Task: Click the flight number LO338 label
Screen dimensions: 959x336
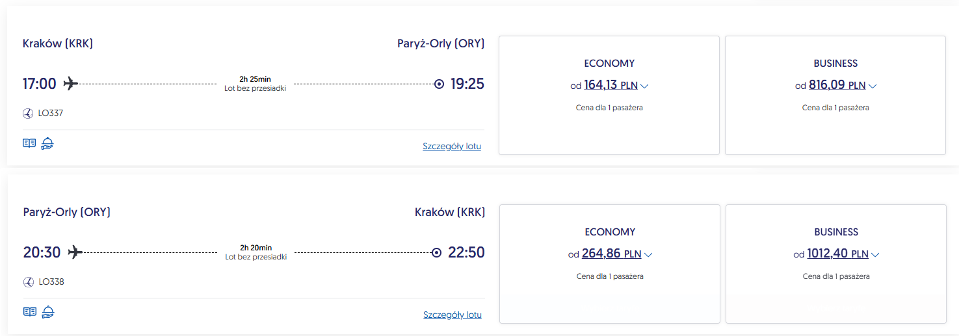Action: coord(51,282)
